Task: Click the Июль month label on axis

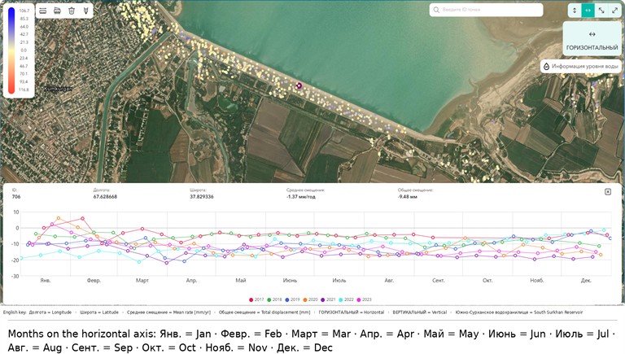Action: point(339,280)
